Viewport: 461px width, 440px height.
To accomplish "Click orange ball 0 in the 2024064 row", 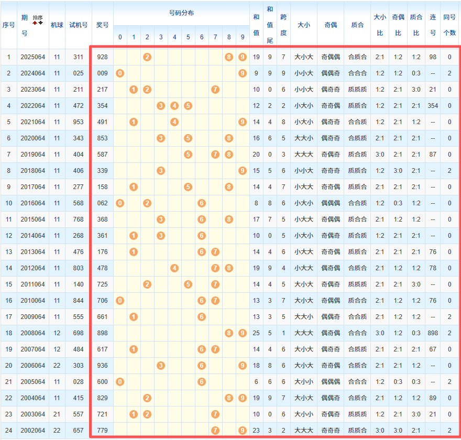I will click(120, 73).
